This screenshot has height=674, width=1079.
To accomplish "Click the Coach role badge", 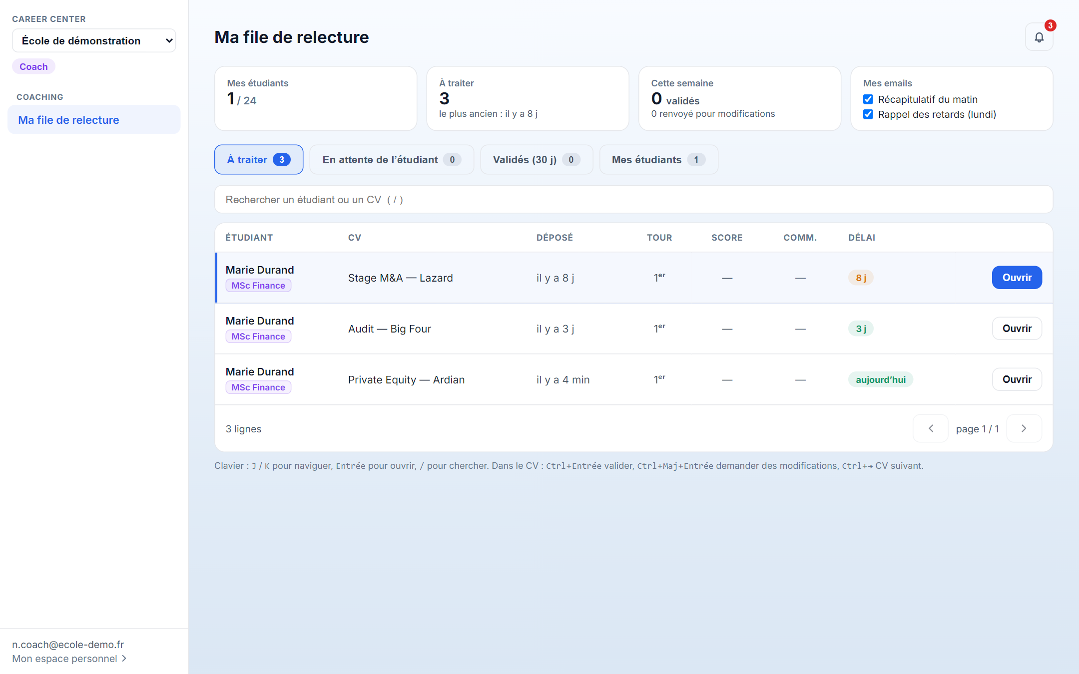I will pyautogui.click(x=33, y=66).
